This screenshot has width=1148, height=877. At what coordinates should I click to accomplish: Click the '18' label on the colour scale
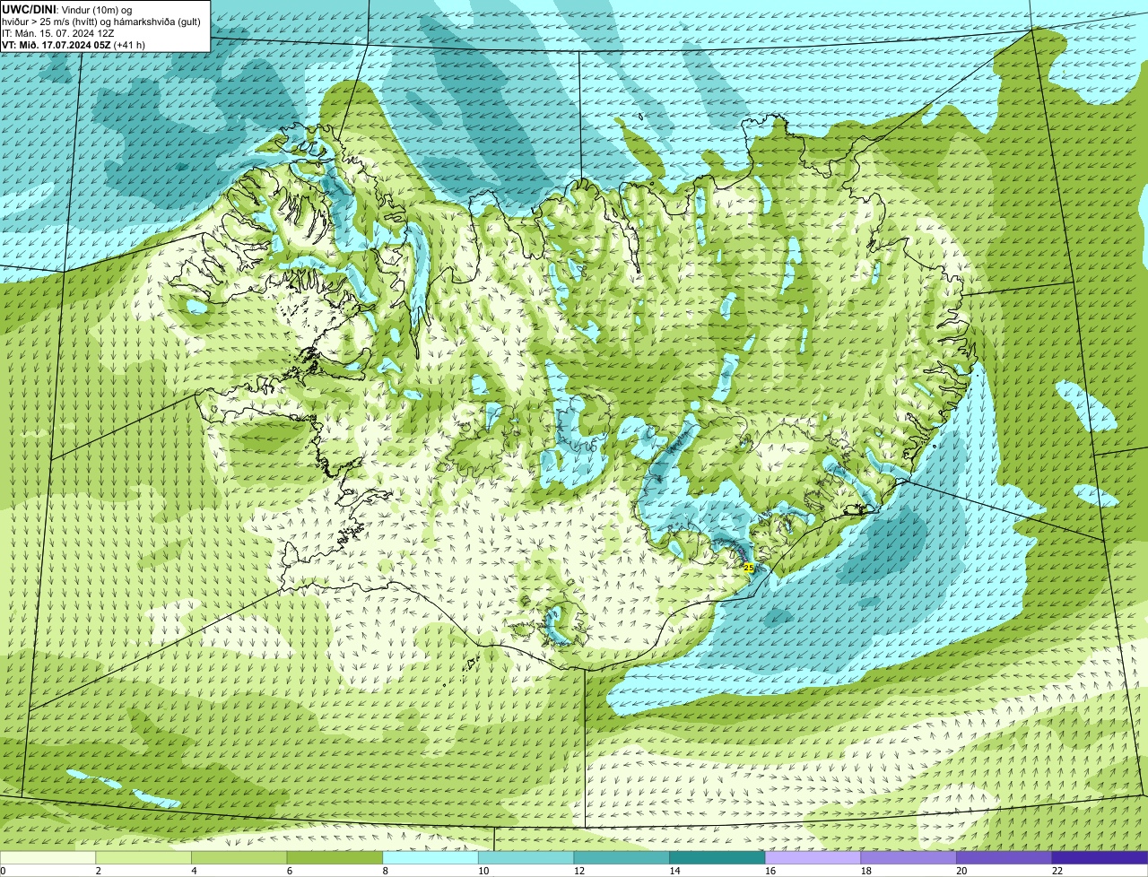click(865, 871)
